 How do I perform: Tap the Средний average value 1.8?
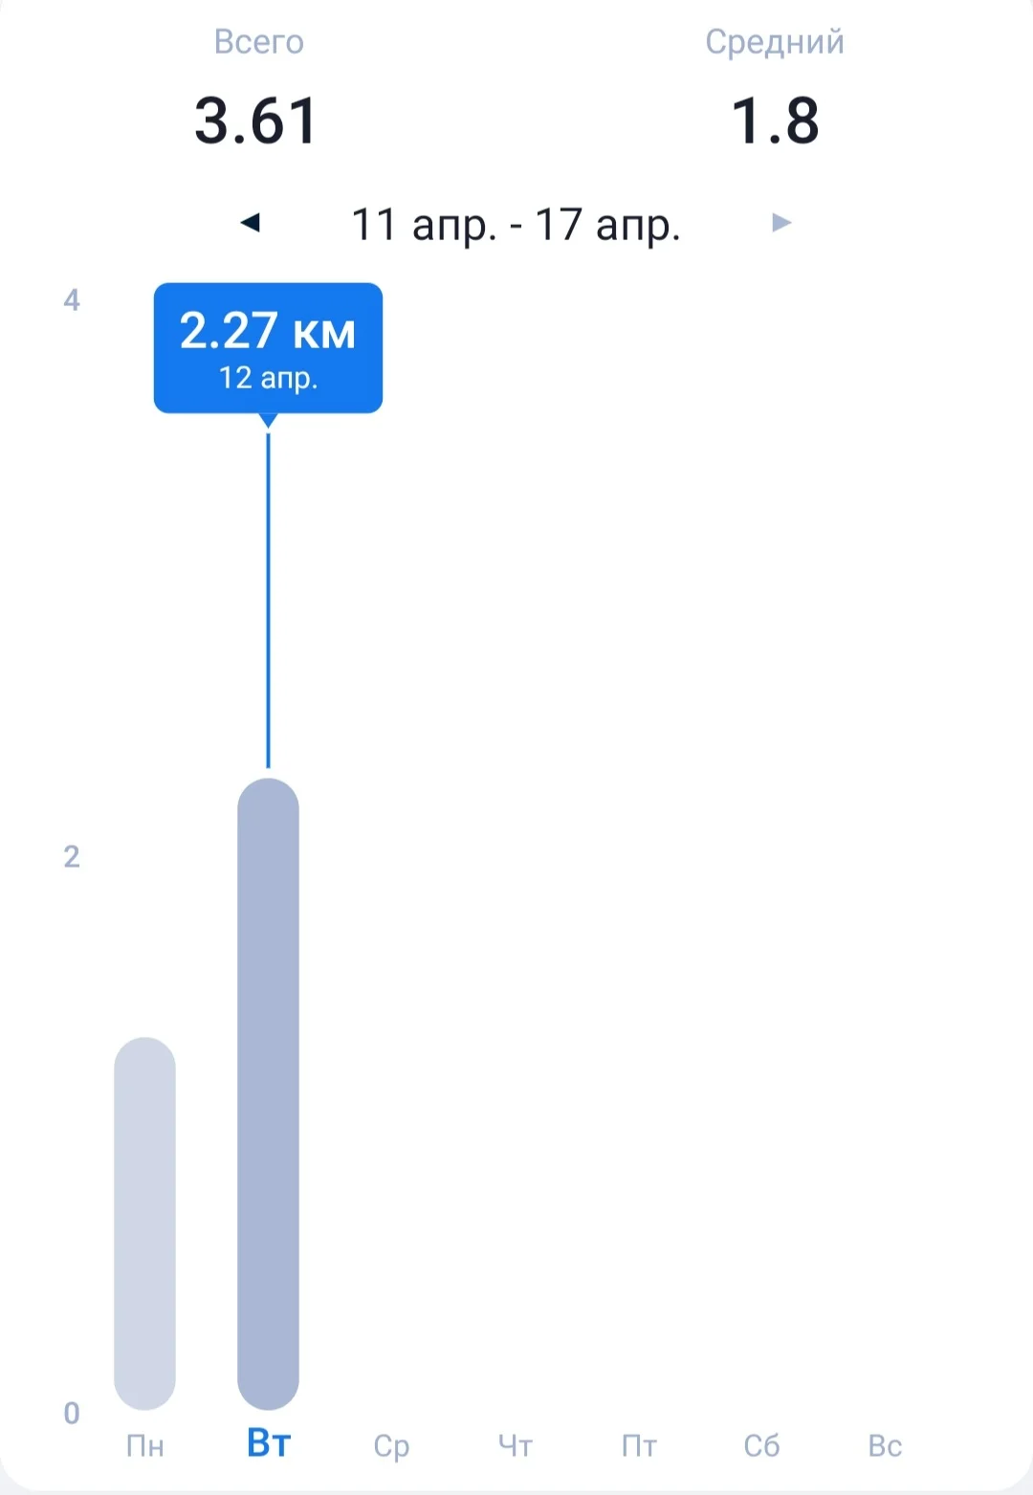(x=775, y=121)
